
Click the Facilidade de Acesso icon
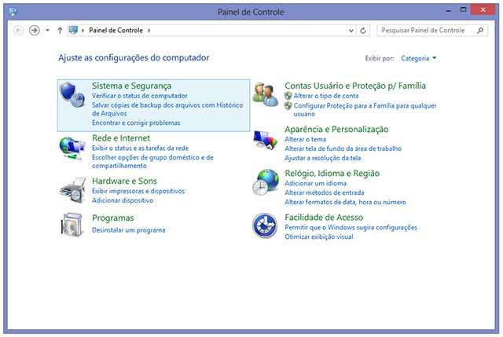(x=265, y=225)
